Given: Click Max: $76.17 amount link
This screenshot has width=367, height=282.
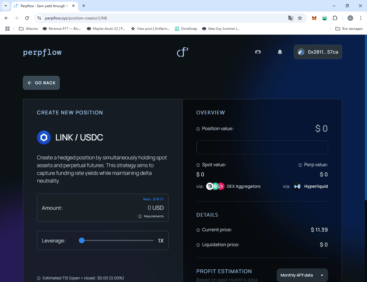Looking at the screenshot, I should (153, 199).
